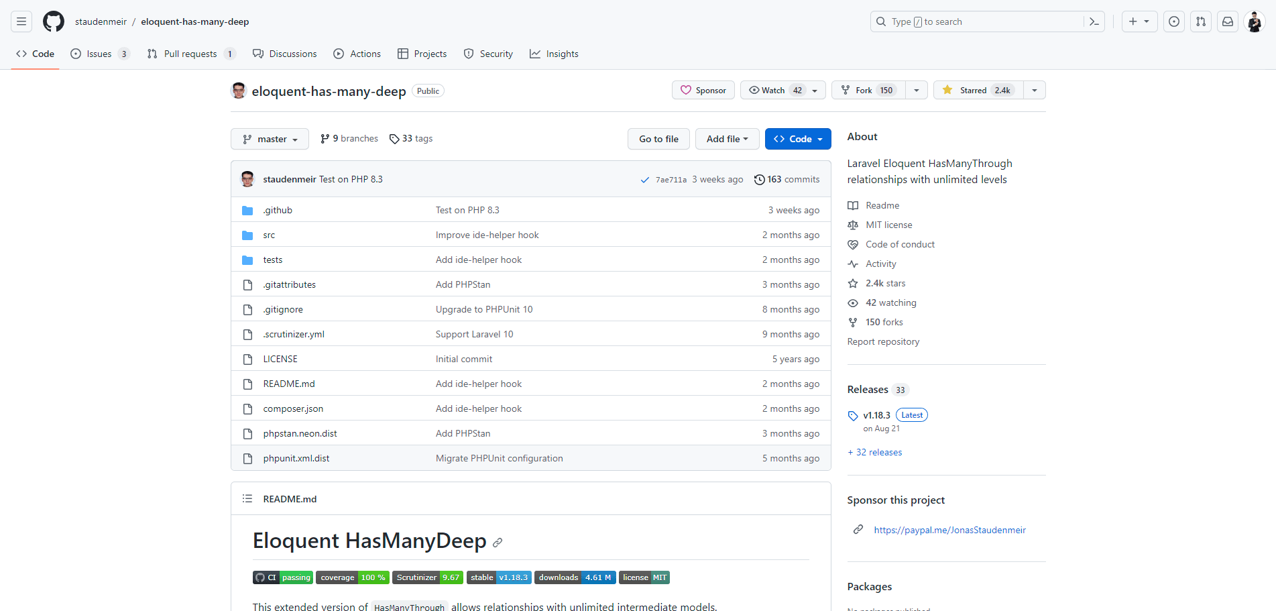Viewport: 1276px width, 611px height.
Task: Click the Go to file button
Action: (x=658, y=139)
